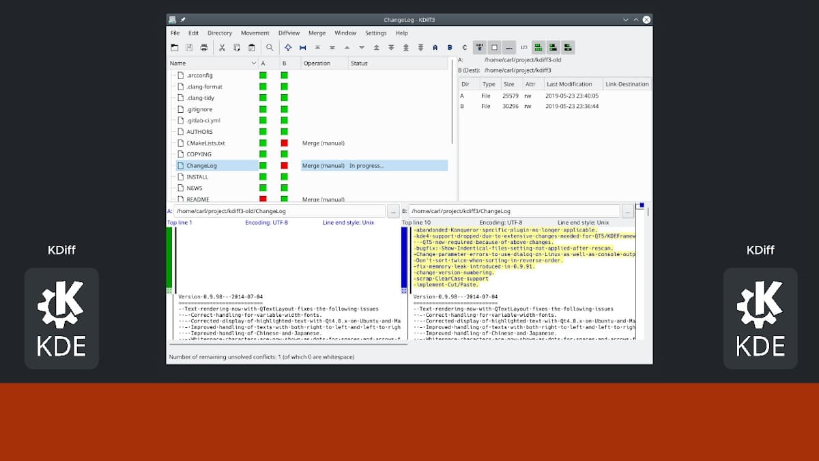Click browse button next to file A path
Image resolution: width=819 pixels, height=461 pixels.
pyautogui.click(x=394, y=212)
